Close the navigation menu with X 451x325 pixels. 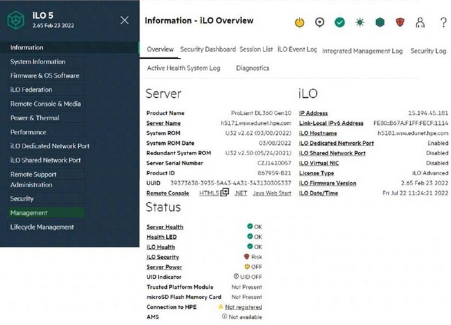point(124,20)
